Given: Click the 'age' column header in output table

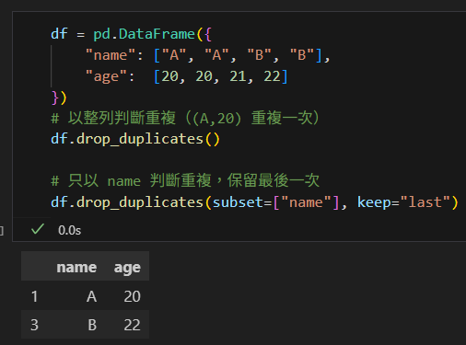Looking at the screenshot, I should 127,269.
